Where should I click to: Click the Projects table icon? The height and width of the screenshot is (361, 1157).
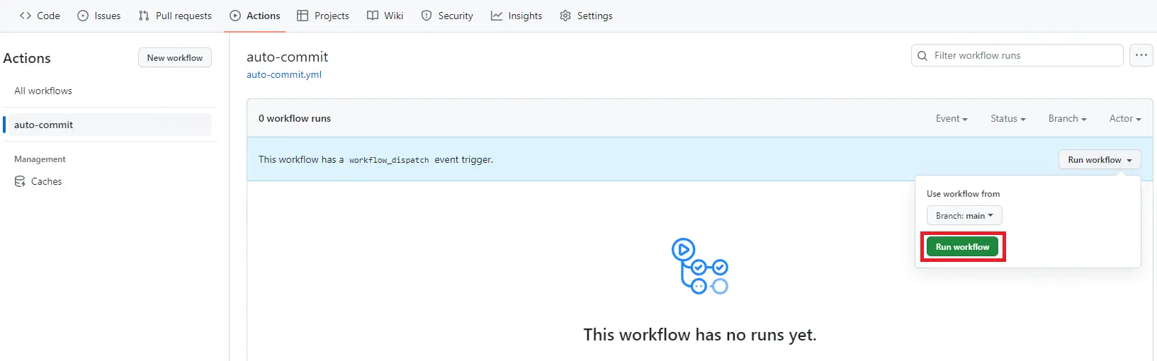point(303,16)
